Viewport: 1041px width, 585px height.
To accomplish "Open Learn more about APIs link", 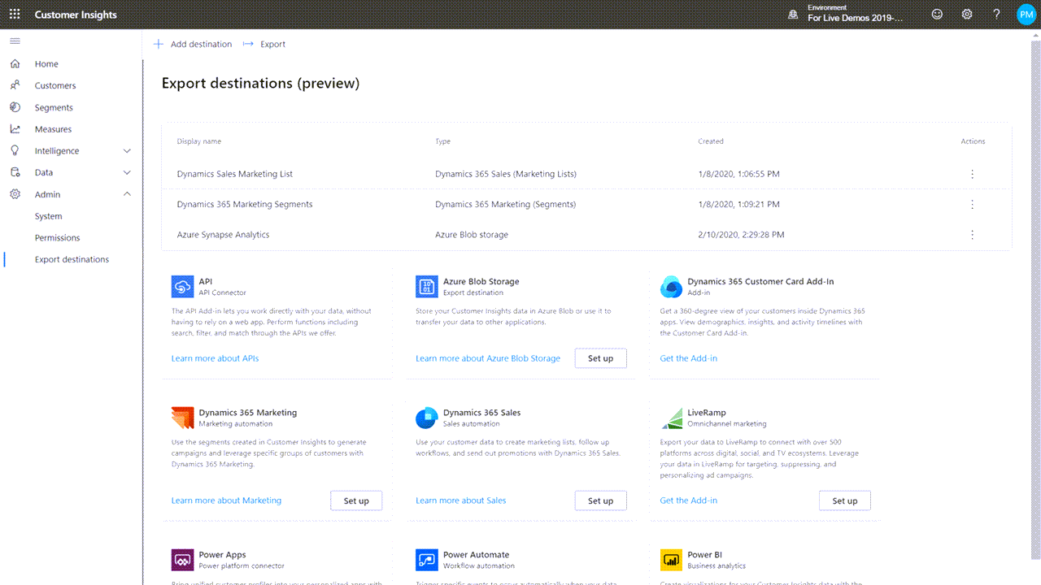I will pos(215,358).
